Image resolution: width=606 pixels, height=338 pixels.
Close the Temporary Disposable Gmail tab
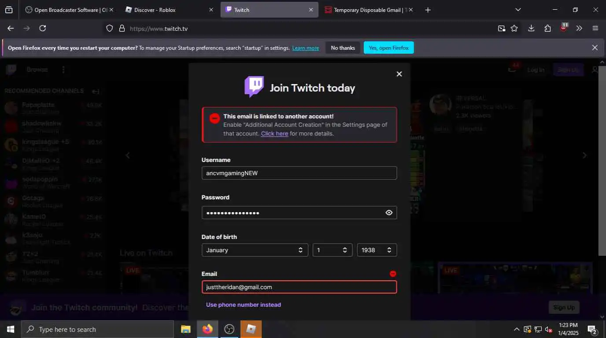(x=411, y=10)
